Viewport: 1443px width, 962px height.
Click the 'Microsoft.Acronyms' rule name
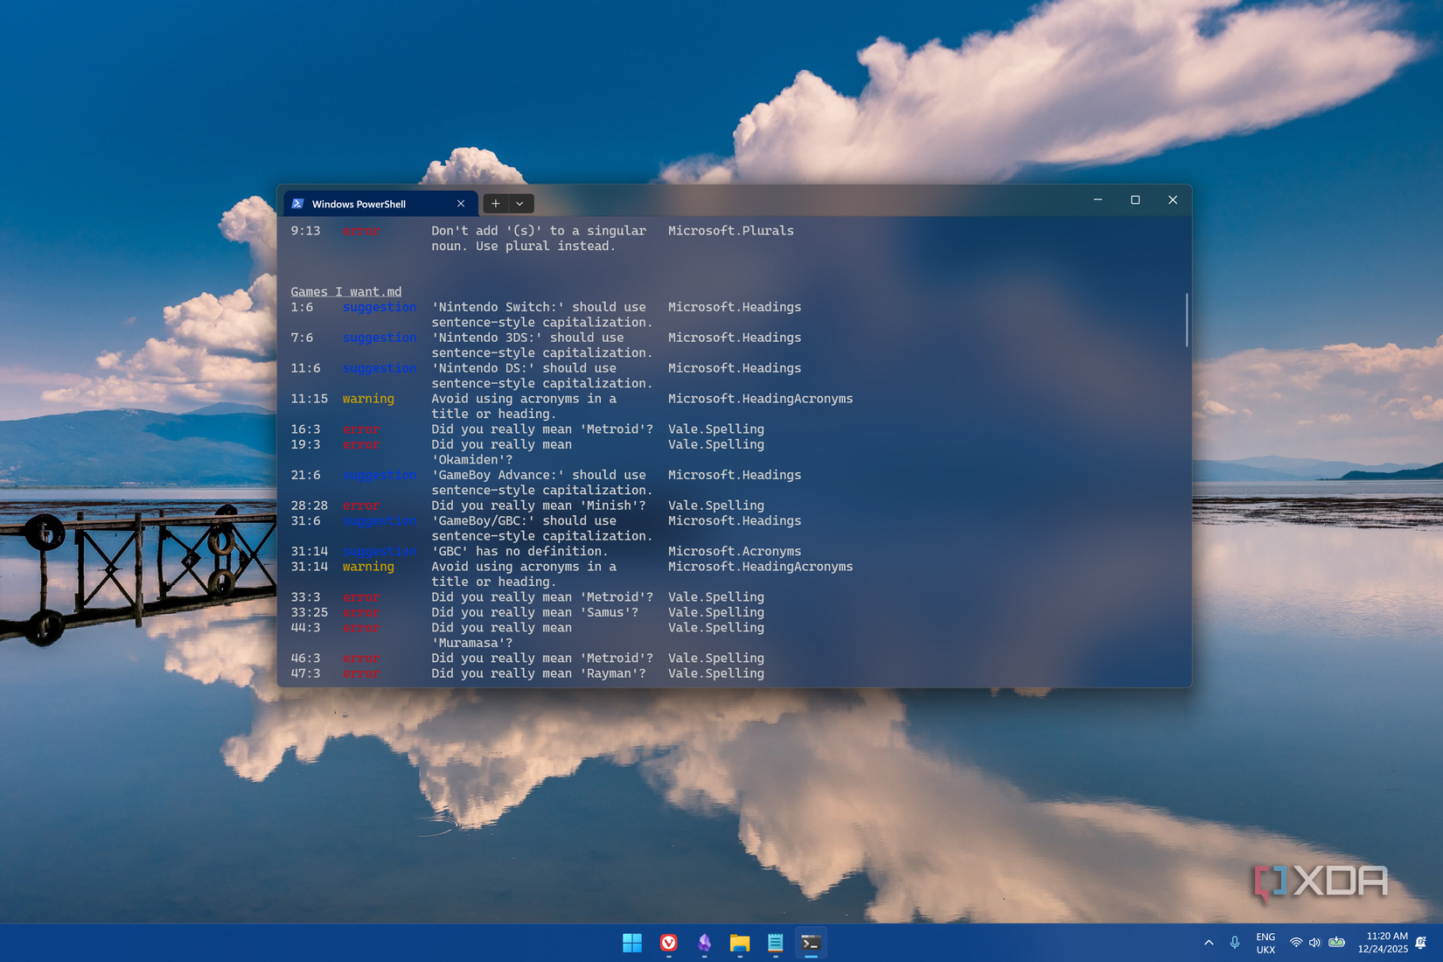tap(735, 551)
